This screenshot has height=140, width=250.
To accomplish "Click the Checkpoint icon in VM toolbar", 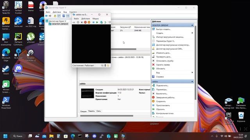I will coord(102,23).
